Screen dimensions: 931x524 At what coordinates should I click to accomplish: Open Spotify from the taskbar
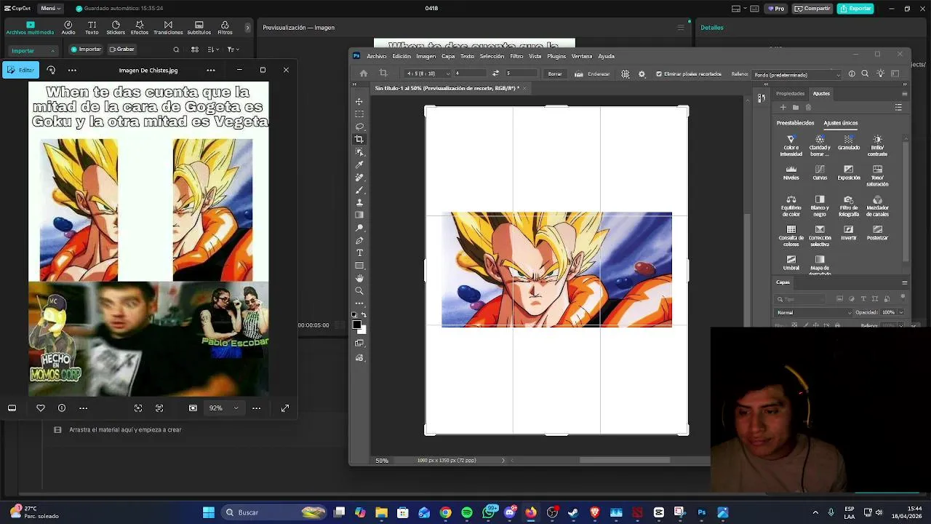[467, 512]
